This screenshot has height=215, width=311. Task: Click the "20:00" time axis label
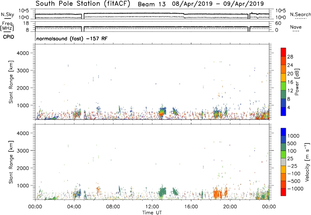tap(230, 207)
